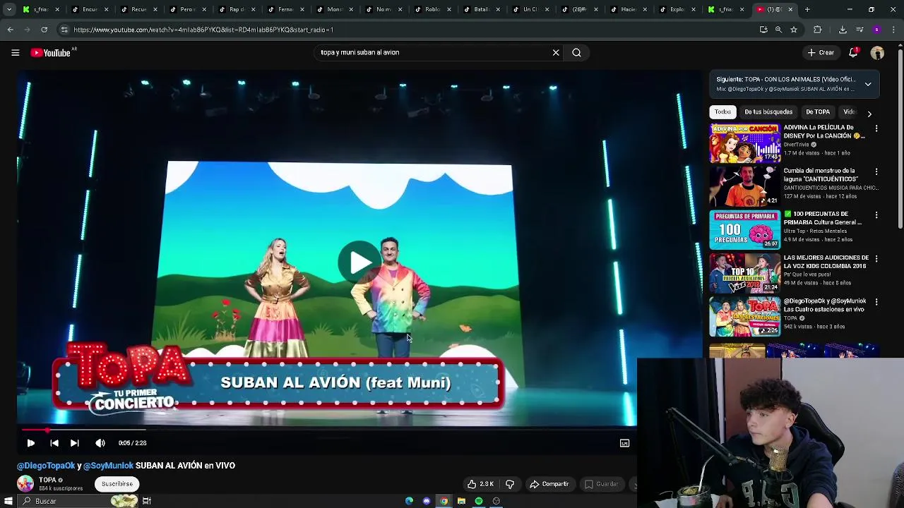Screen dimensions: 904x508
Task: Open browser media control icon
Action: 860,30
